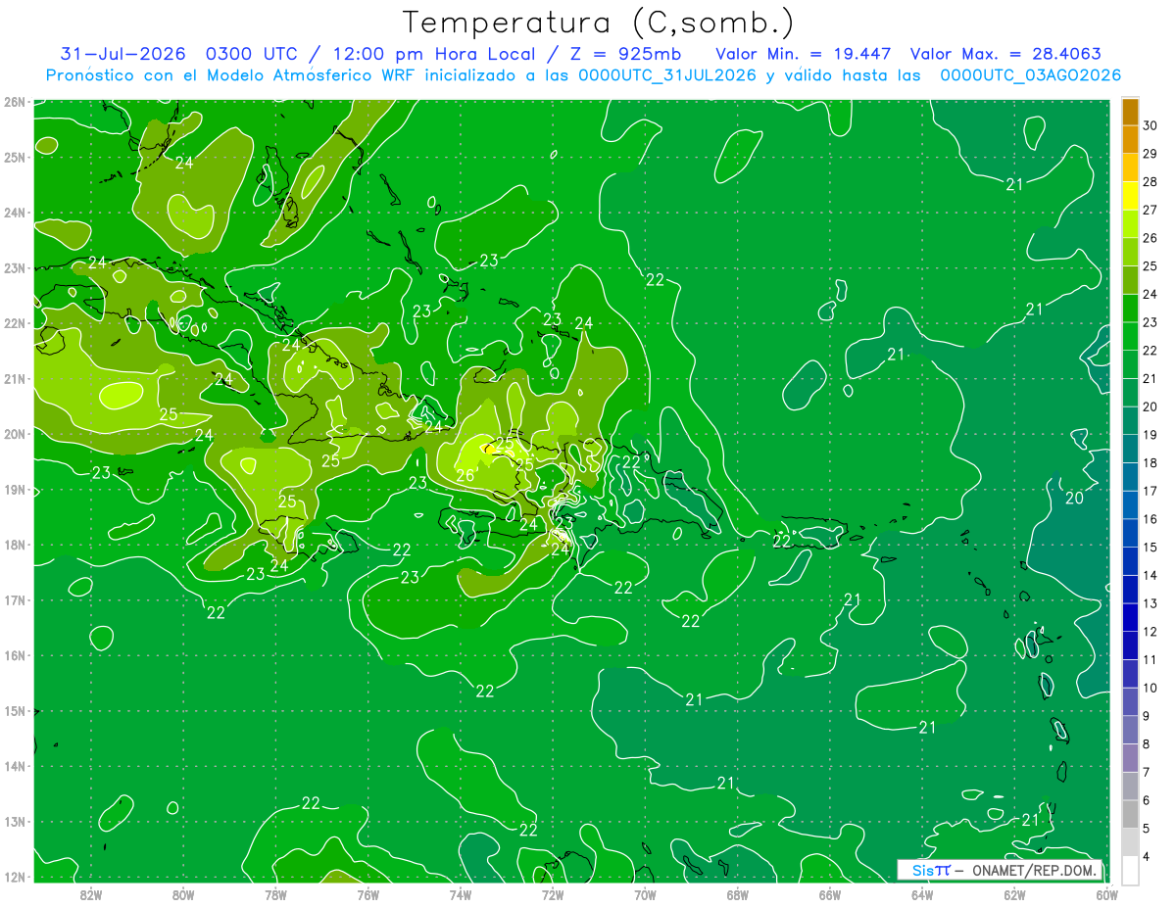Click the '23N' latitude axis label
Screen dimensions: 1176x908
pyautogui.click(x=16, y=267)
